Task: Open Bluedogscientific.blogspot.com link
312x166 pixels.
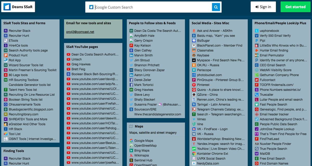Action: 31,110
